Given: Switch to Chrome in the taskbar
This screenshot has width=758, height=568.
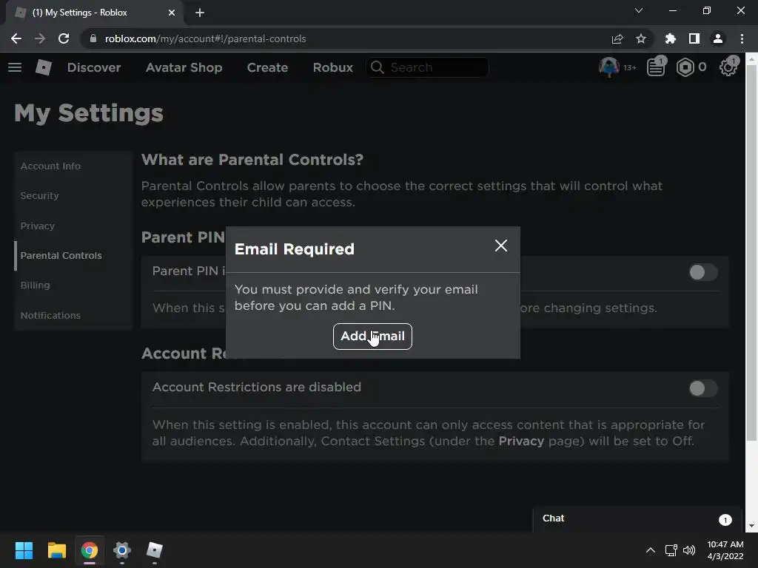Looking at the screenshot, I should pyautogui.click(x=90, y=550).
